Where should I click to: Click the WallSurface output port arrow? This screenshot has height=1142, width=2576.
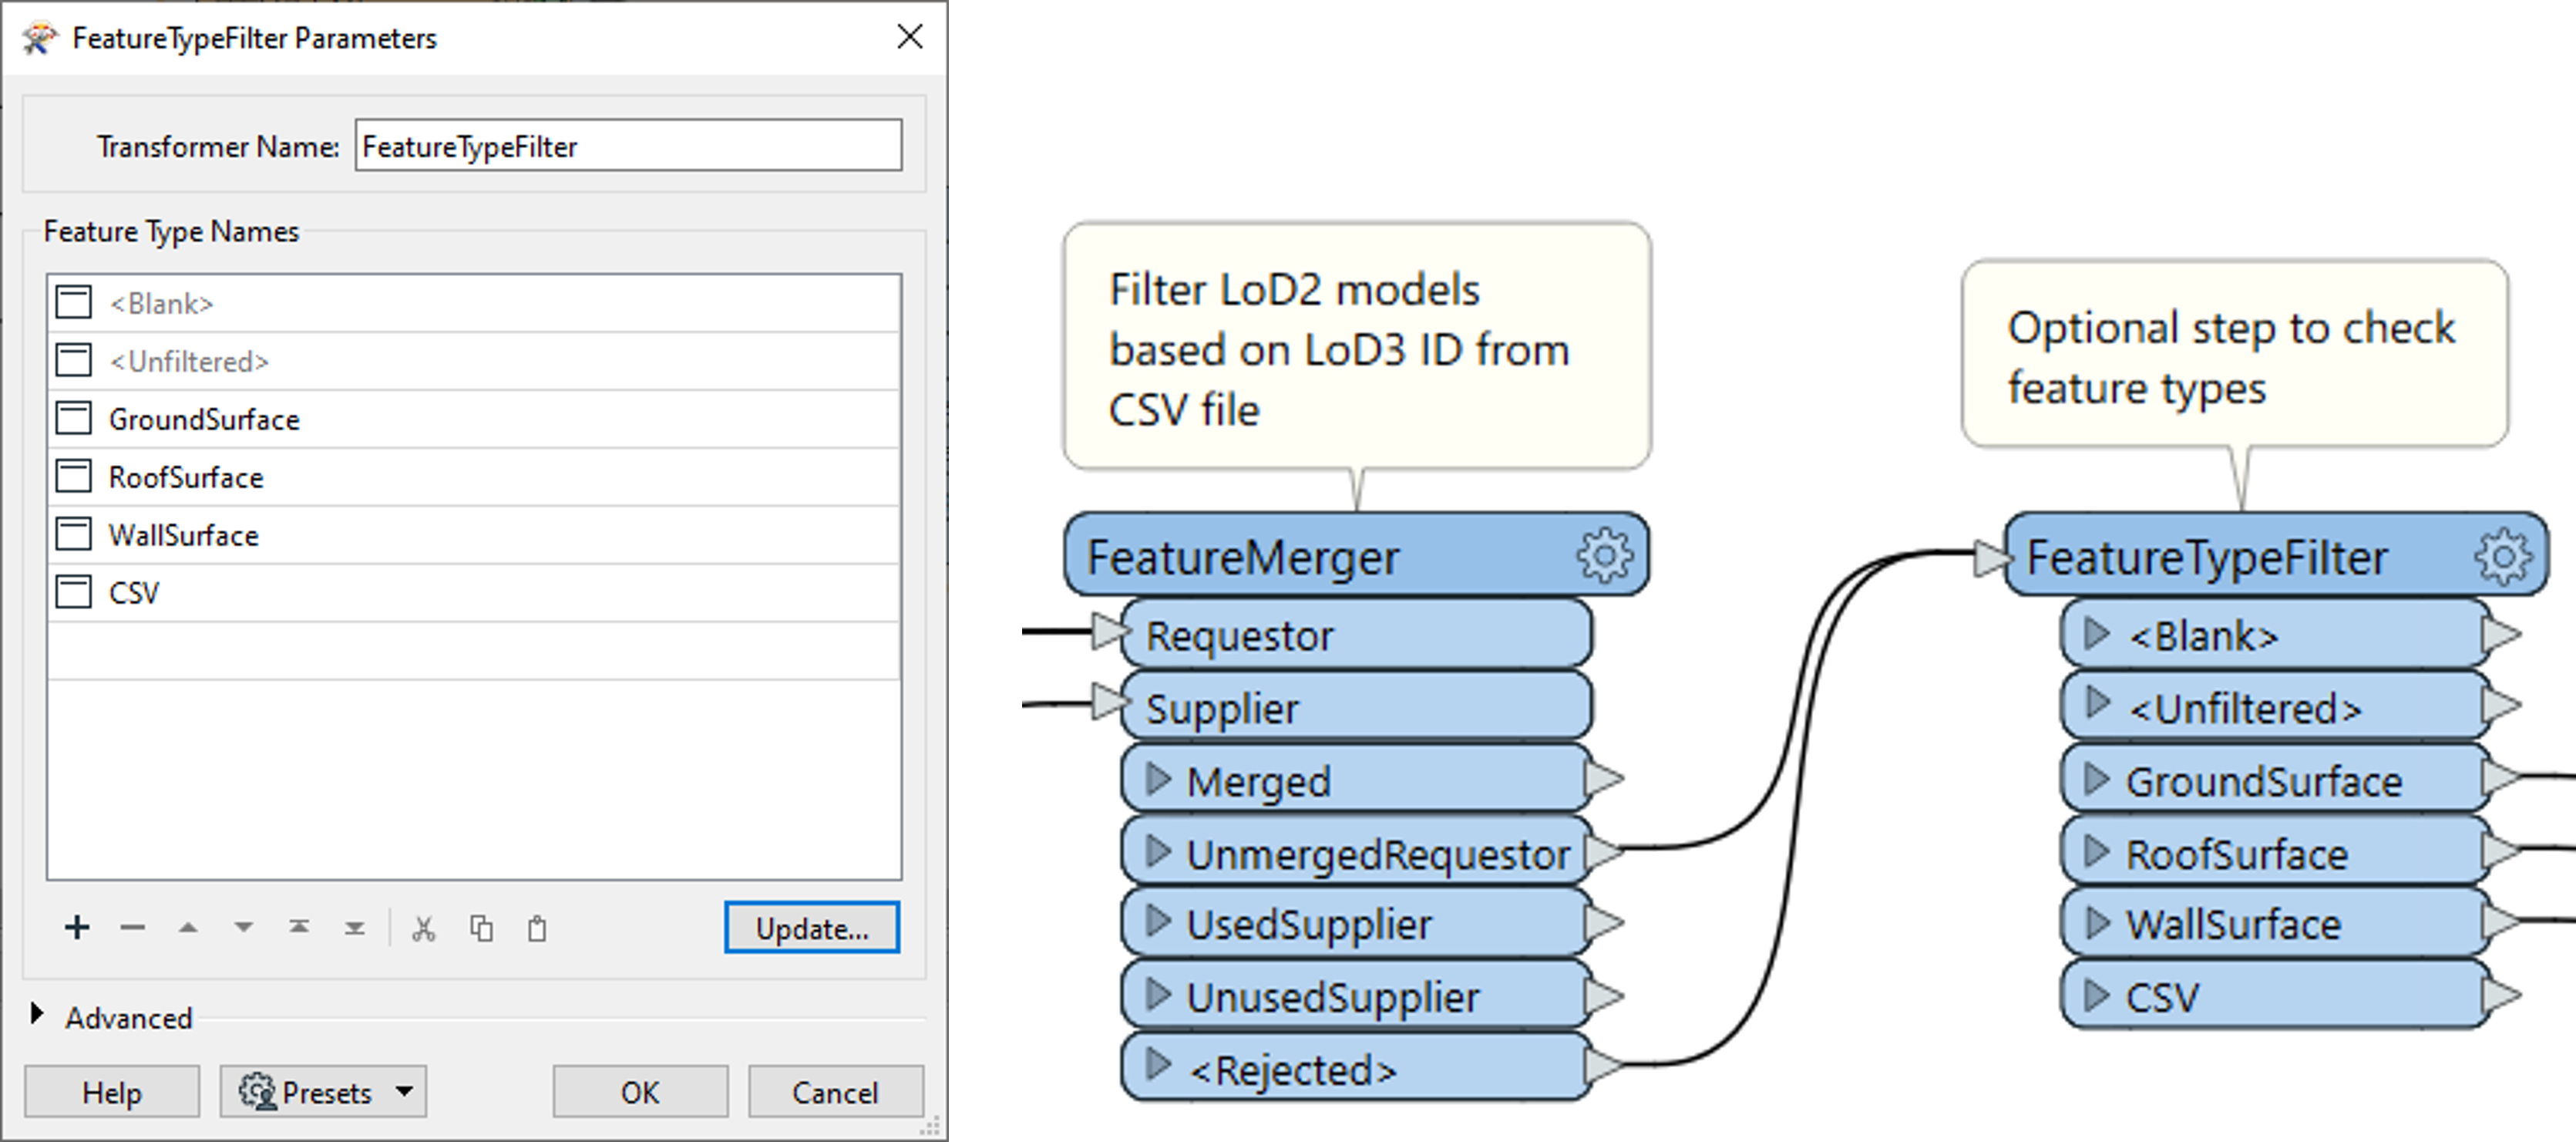pyautogui.click(x=2501, y=921)
